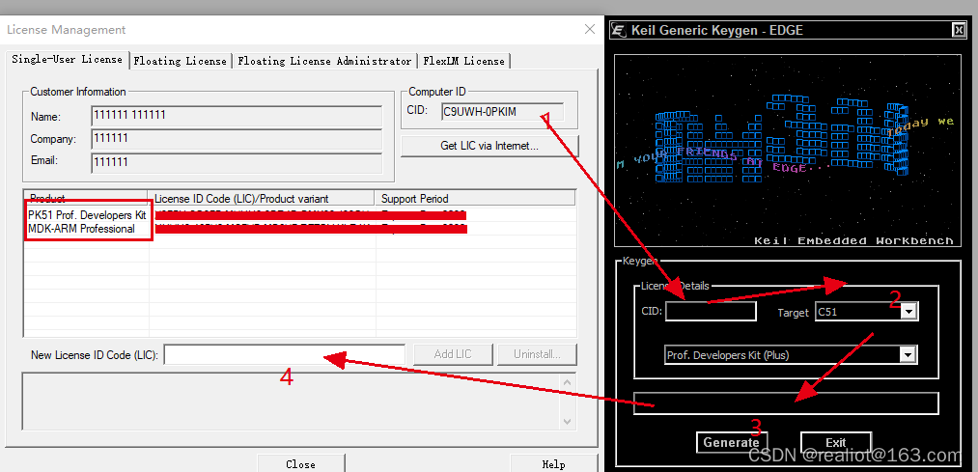Click the up arrow of the message box scrollbar
The height and width of the screenshot is (472, 978).
pos(567,382)
